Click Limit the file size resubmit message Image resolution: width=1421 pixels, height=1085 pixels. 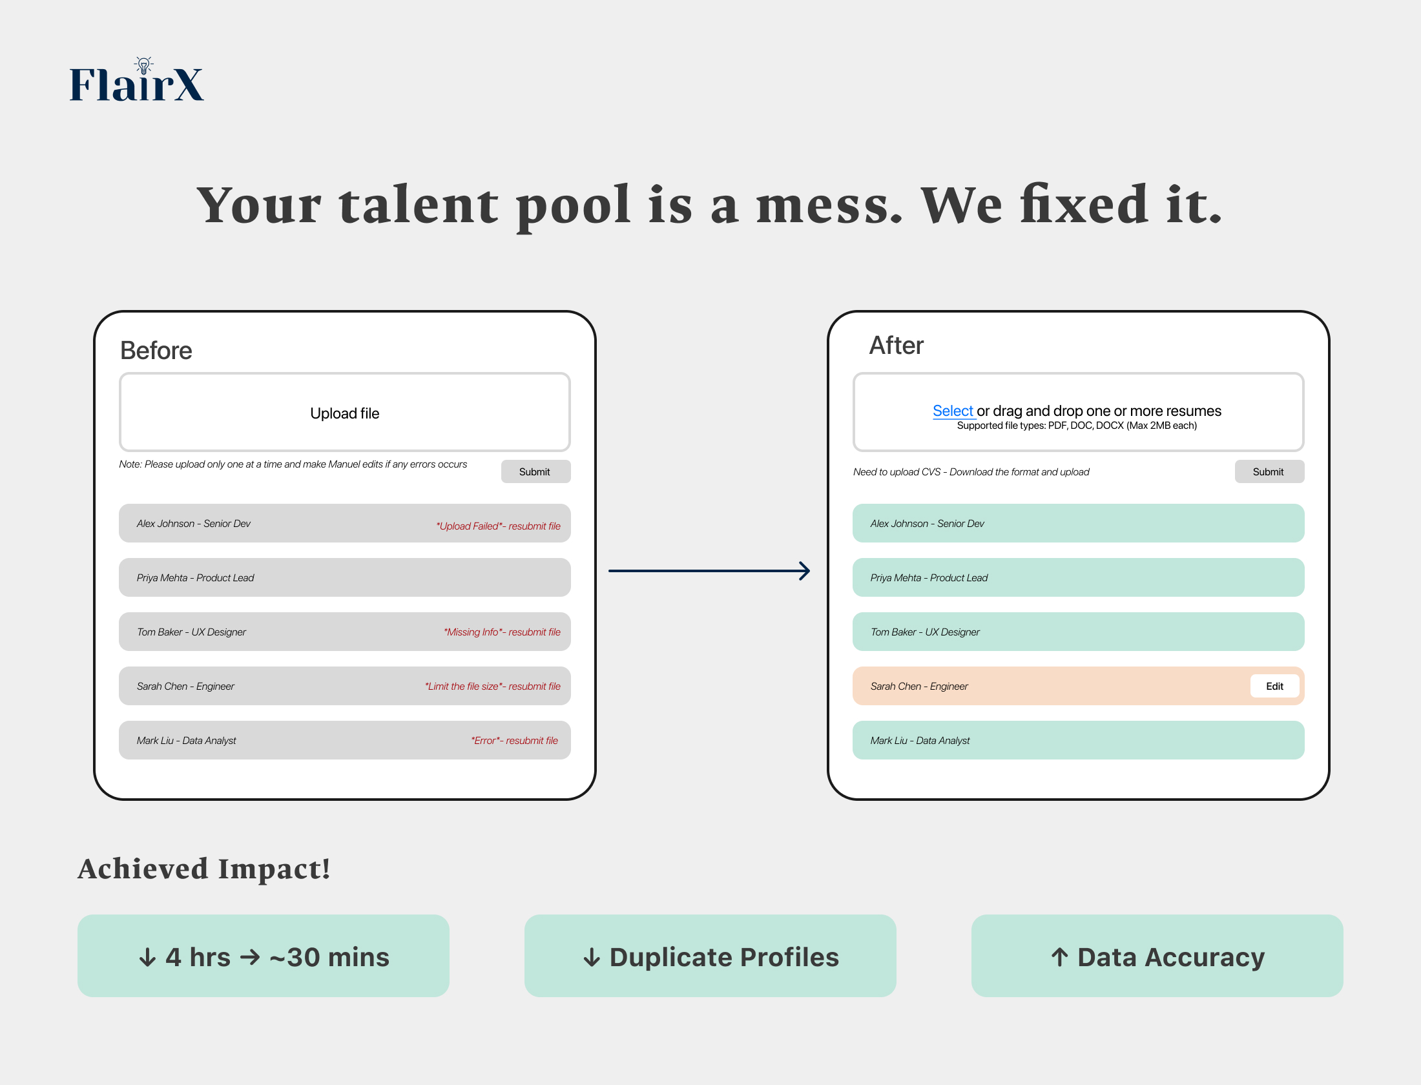click(x=493, y=686)
